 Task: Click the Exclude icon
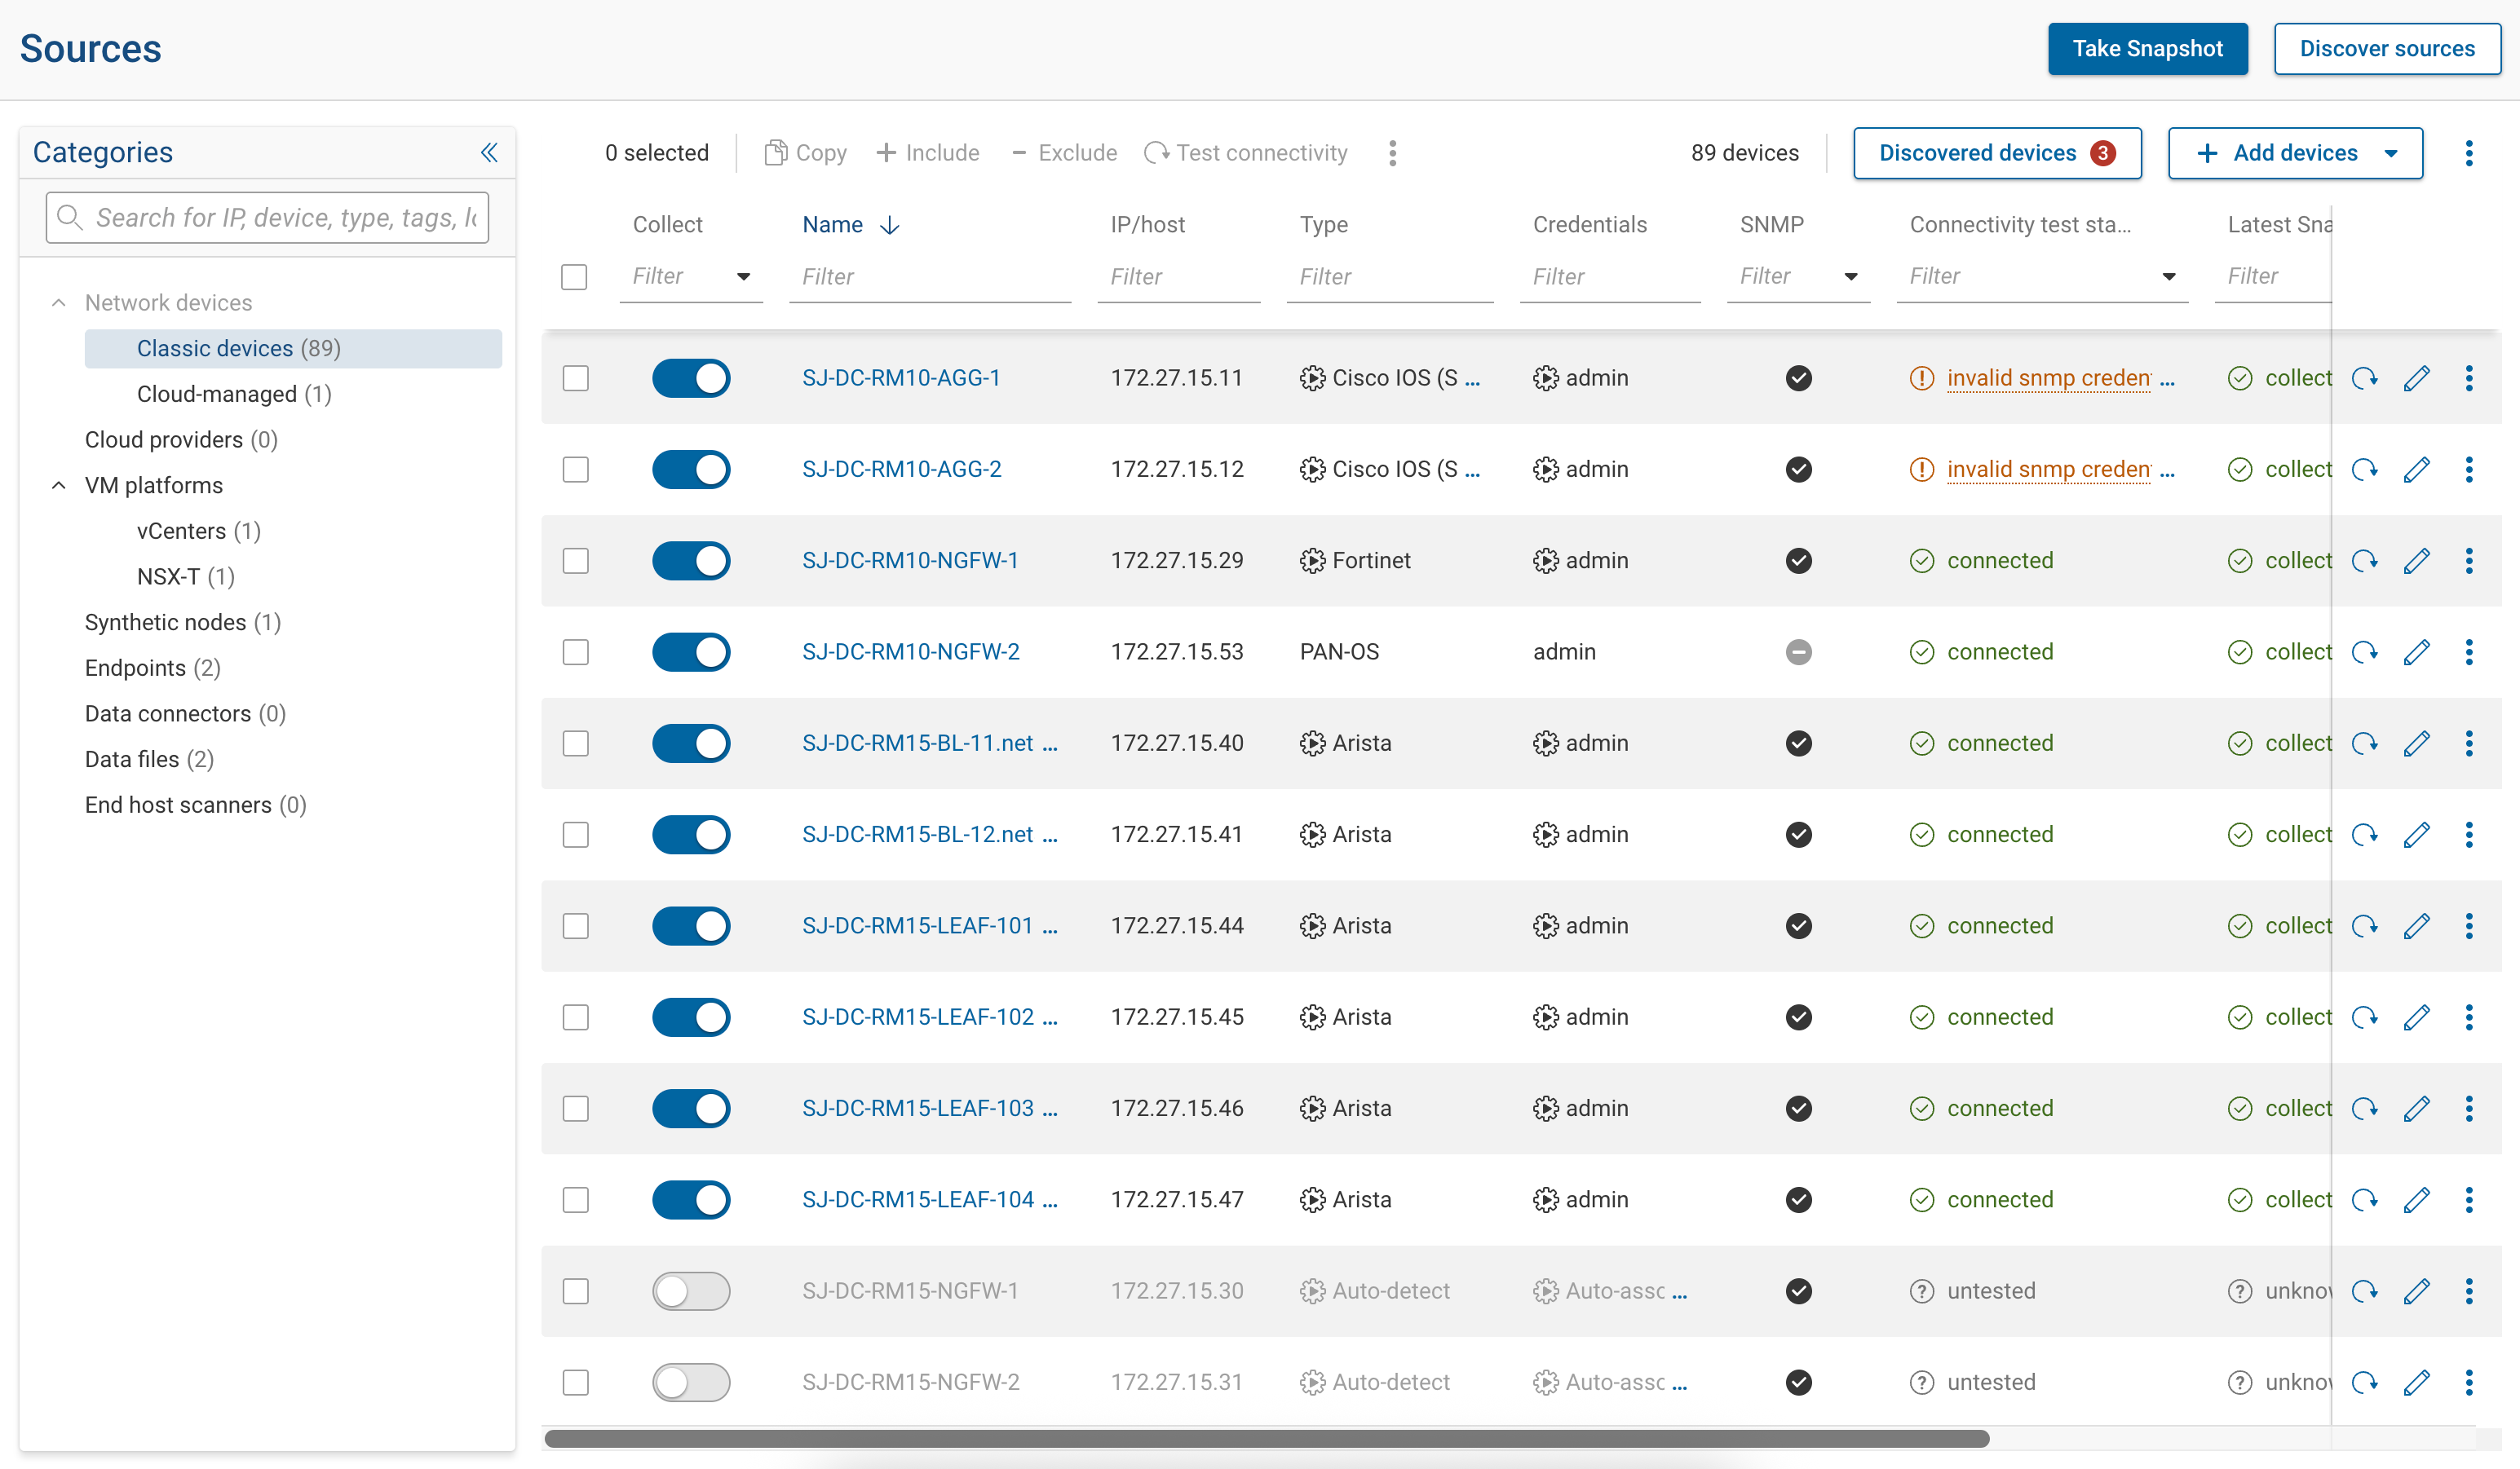tap(1019, 152)
